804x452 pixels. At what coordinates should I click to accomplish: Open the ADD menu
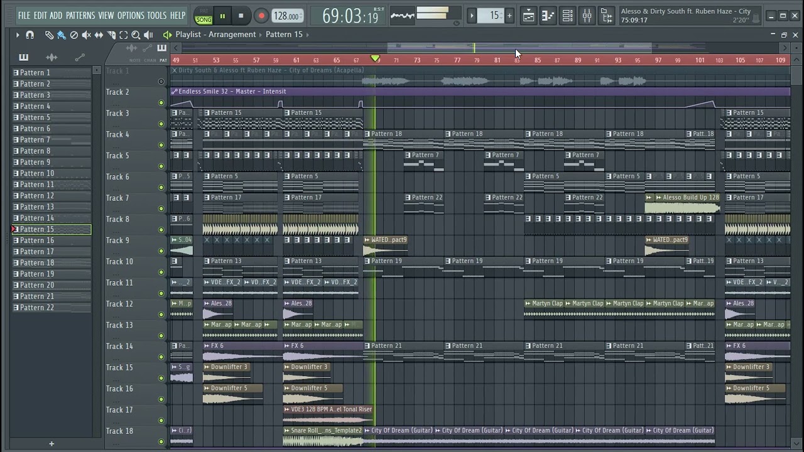pos(56,15)
